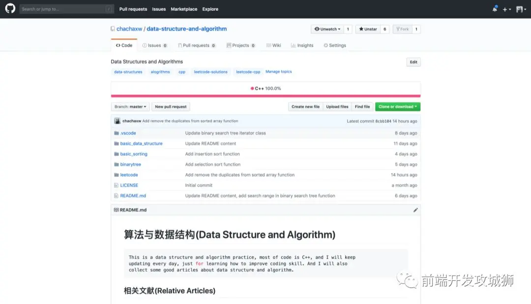Viewport: 531px width, 304px height.
Task: Open the leetcode folder name
Action: coord(129,175)
